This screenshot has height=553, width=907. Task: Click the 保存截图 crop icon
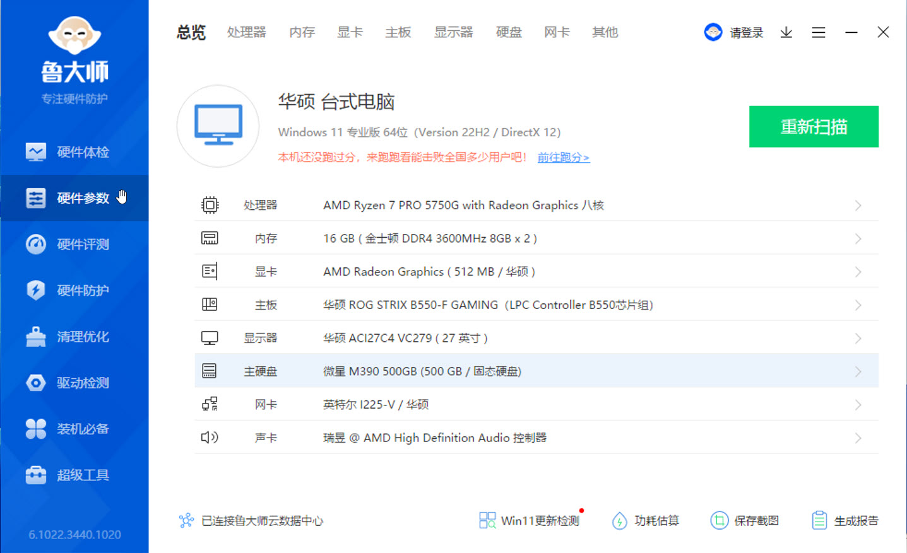point(719,520)
